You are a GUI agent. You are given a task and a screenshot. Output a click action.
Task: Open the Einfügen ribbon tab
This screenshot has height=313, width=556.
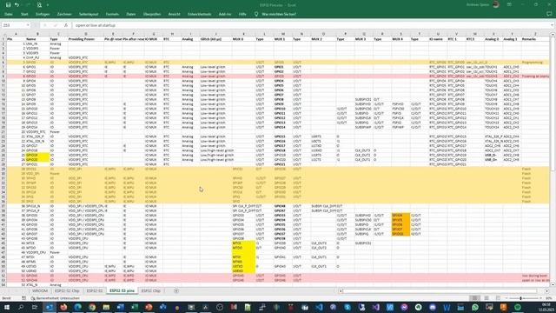pos(43,14)
